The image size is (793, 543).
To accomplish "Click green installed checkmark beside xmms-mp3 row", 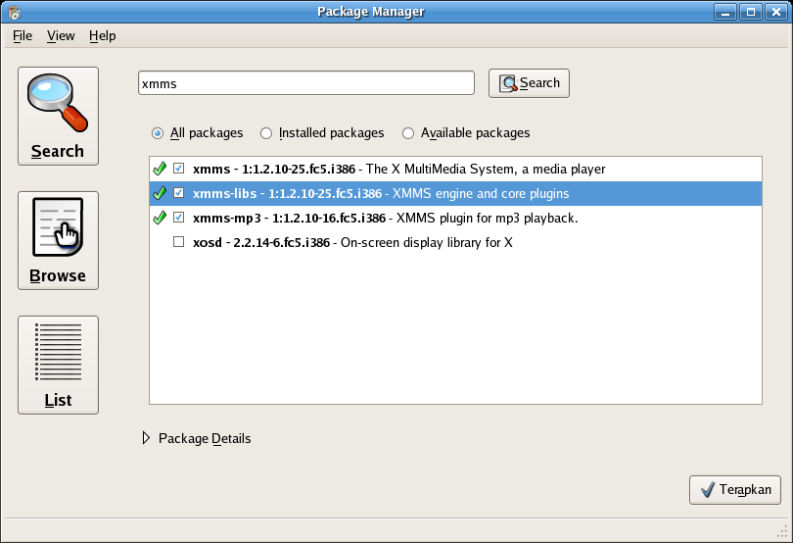I will (x=160, y=218).
